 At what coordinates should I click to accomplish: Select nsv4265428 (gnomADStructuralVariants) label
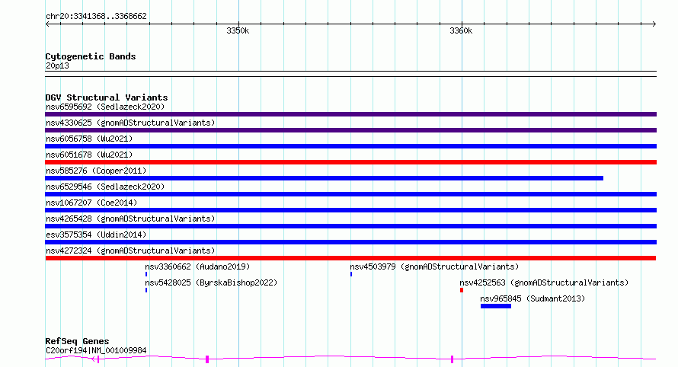click(130, 219)
